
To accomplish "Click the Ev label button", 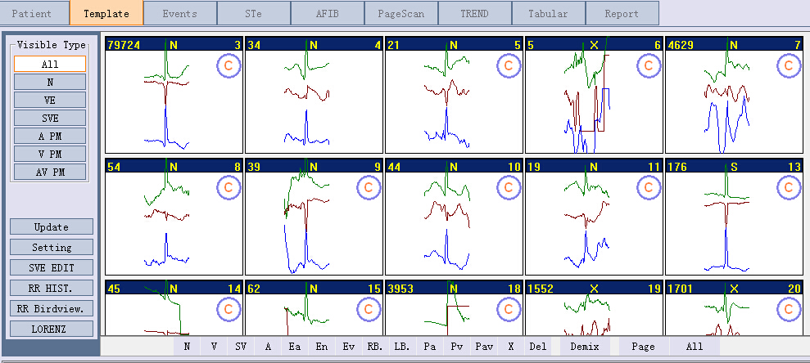I will [x=348, y=347].
